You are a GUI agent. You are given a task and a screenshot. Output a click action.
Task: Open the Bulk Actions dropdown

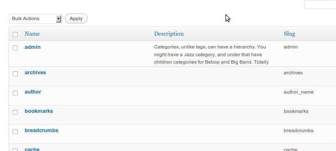[36, 18]
